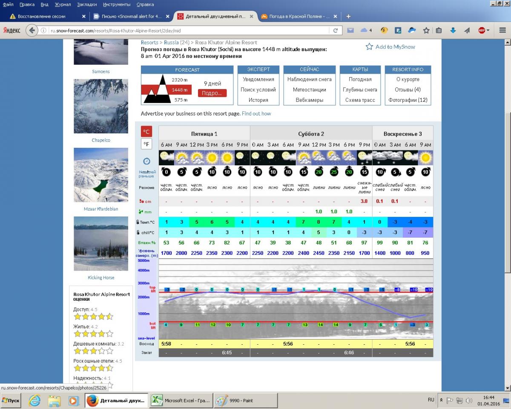This screenshot has width=511, height=409.
Task: Click the blue P toolbar extension icon
Action: [x=398, y=30]
